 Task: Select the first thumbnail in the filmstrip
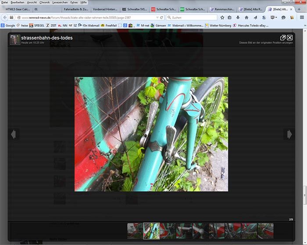tap(135, 231)
